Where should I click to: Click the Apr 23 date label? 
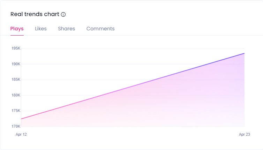245,134
